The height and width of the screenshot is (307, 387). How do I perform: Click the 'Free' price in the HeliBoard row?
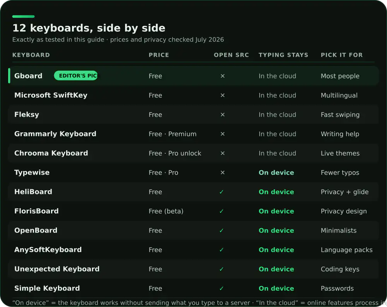click(x=155, y=192)
